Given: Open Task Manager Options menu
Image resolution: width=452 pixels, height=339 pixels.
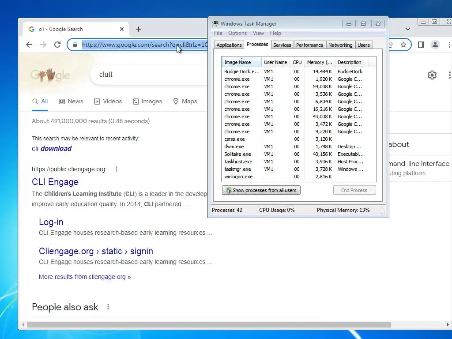Looking at the screenshot, I should [237, 33].
